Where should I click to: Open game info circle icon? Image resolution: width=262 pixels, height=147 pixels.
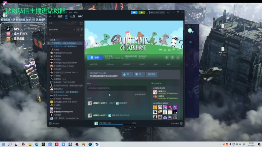click(172, 57)
